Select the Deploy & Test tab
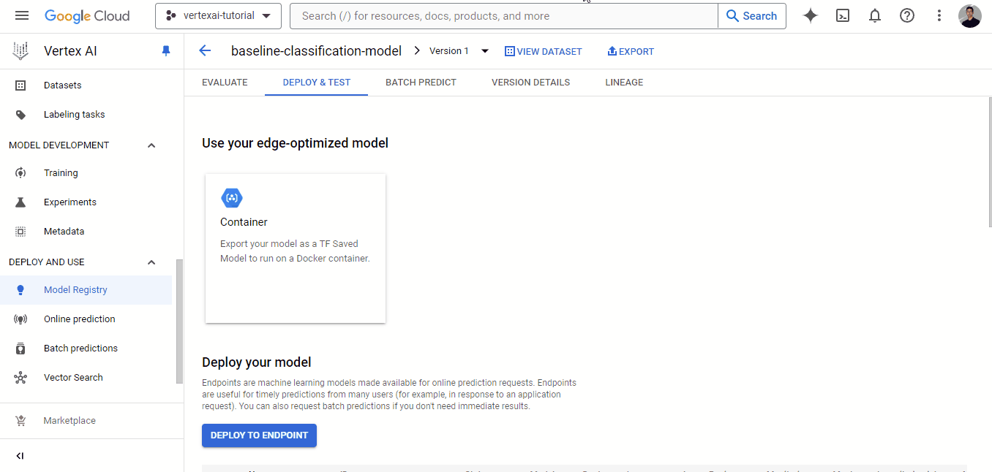The height and width of the screenshot is (472, 992). pos(317,83)
